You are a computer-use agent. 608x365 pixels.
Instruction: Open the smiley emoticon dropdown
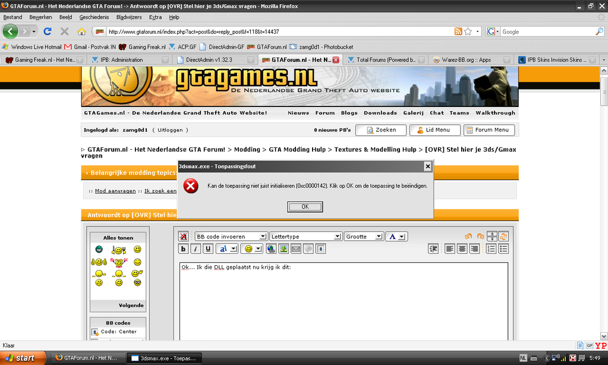[251, 248]
